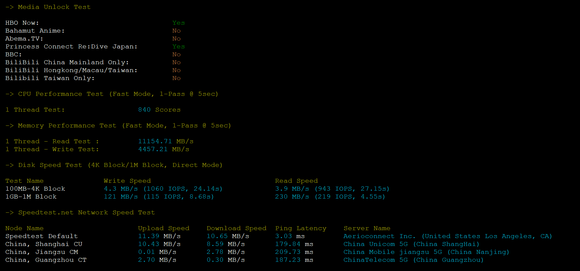Click the '187.23 ms' ping value
This screenshot has width=580, height=271.
[294, 260]
